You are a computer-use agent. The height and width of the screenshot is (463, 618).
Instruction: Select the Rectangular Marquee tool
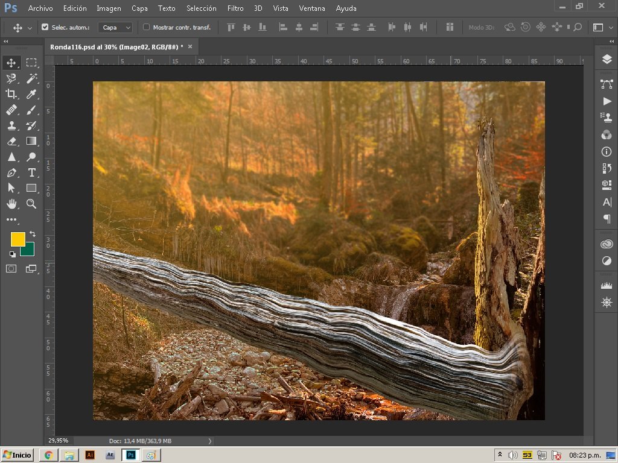point(31,63)
